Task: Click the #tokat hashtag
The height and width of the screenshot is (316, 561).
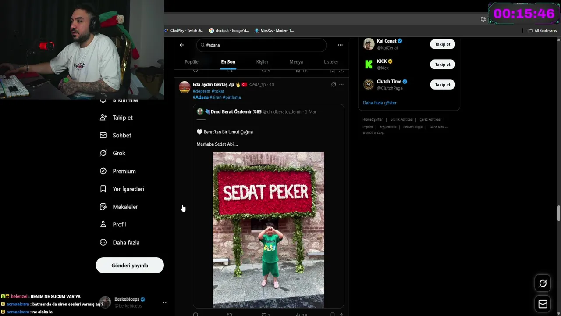Action: point(218,91)
